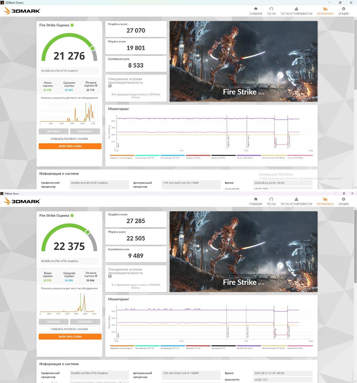Toggle Загрузка ЦП legend in upper monitoring chart
The image size is (357, 383).
[223, 157]
